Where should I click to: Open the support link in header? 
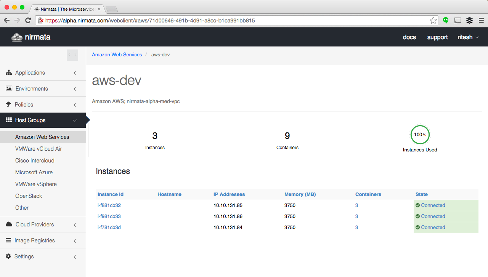[437, 37]
